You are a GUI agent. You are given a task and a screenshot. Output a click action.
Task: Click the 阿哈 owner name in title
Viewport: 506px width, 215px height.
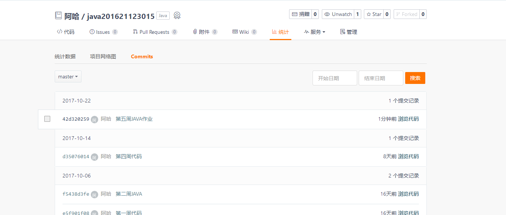(72, 16)
